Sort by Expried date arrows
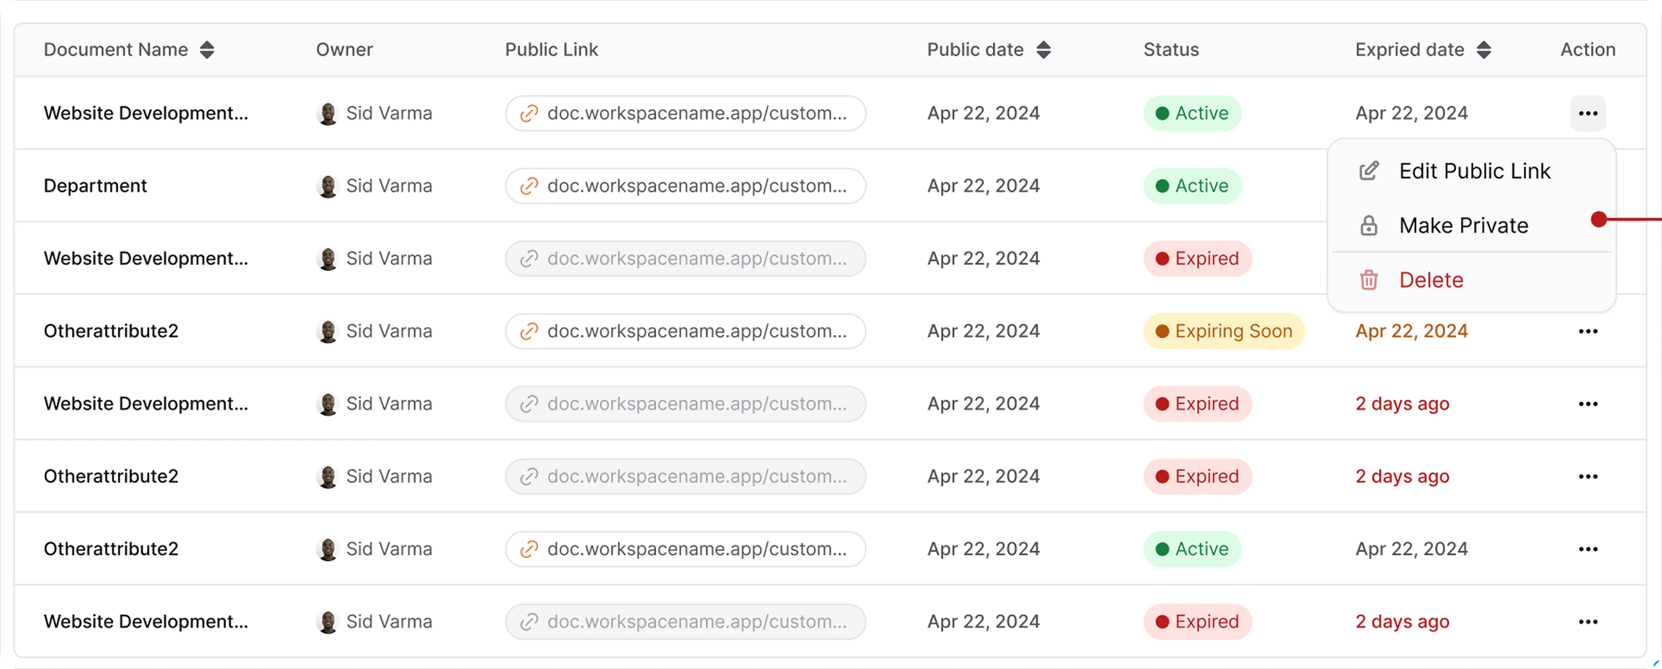The image size is (1662, 669). pyautogui.click(x=1483, y=50)
